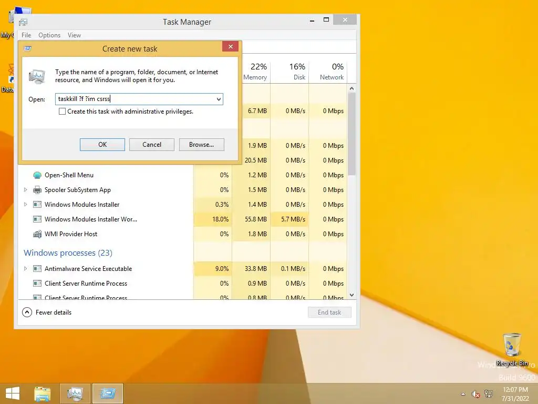The height and width of the screenshot is (404, 538).
Task: Click the Fewer details label
Action: click(x=54, y=312)
